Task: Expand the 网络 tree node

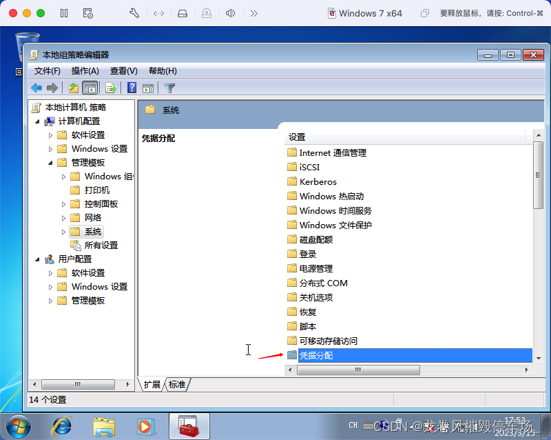Action: tap(63, 218)
